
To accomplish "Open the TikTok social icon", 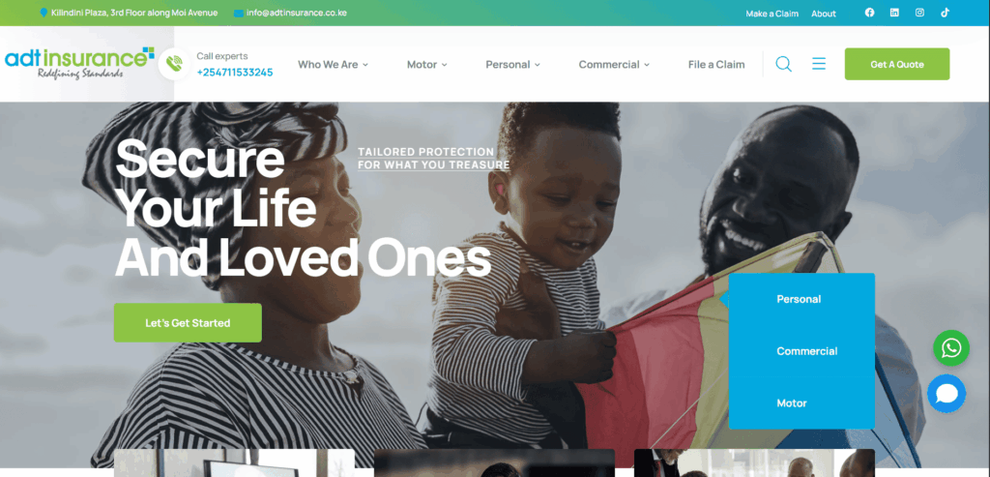I will coord(946,13).
